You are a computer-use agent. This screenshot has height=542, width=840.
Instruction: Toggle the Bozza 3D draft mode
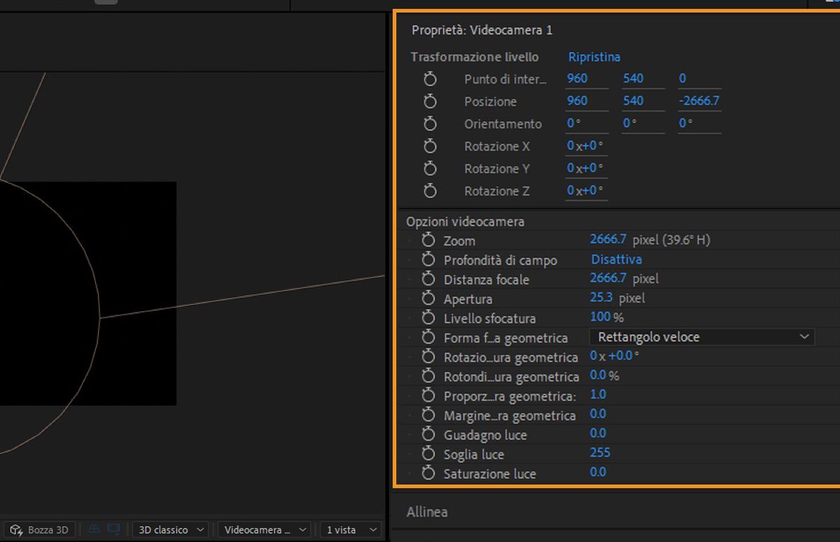click(x=41, y=529)
